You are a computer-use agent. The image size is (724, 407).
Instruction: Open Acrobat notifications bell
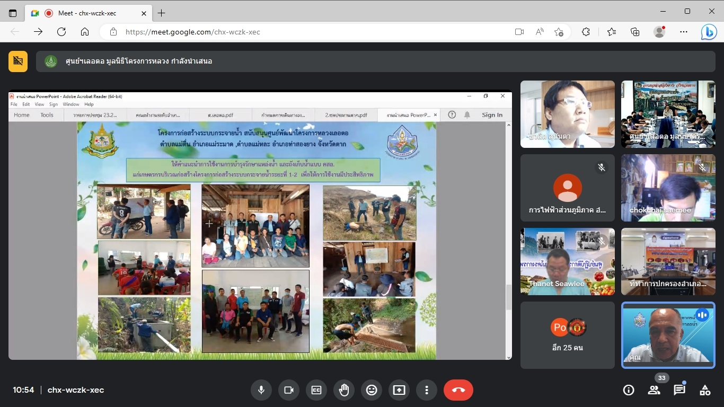click(x=467, y=115)
